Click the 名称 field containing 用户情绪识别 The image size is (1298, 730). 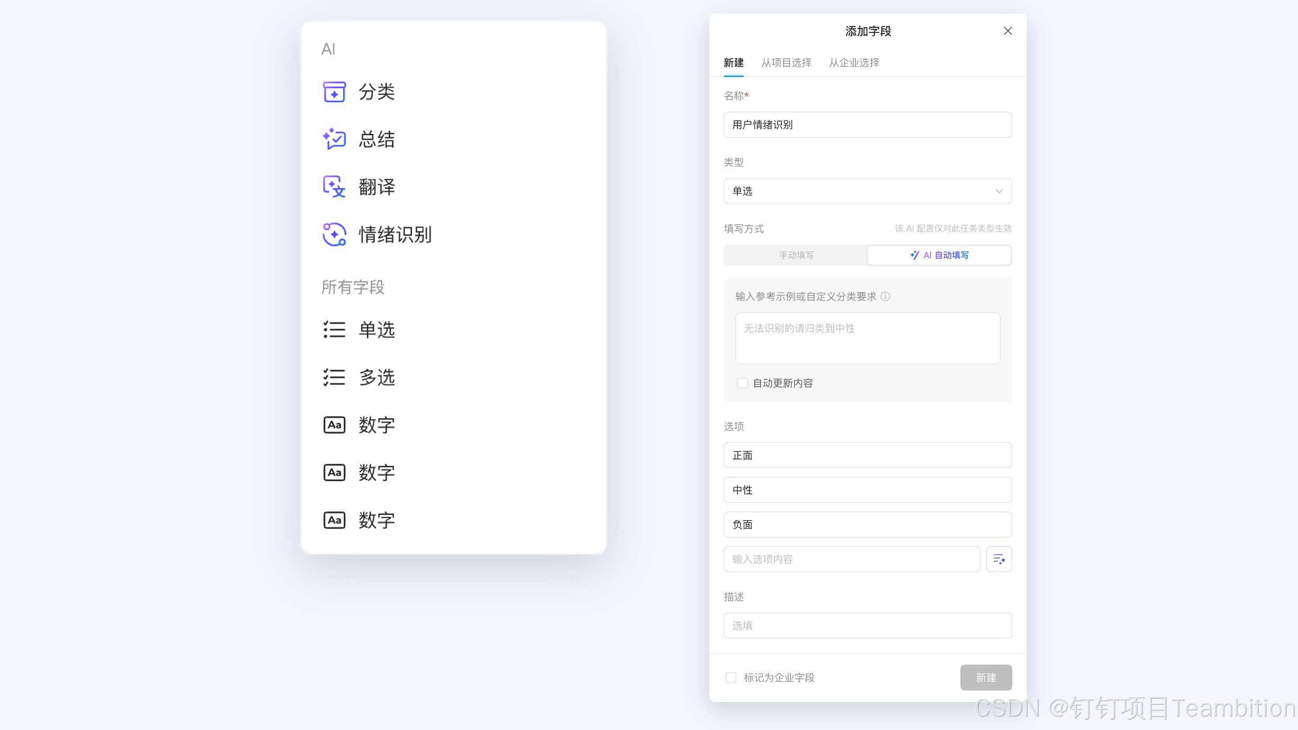pos(867,124)
